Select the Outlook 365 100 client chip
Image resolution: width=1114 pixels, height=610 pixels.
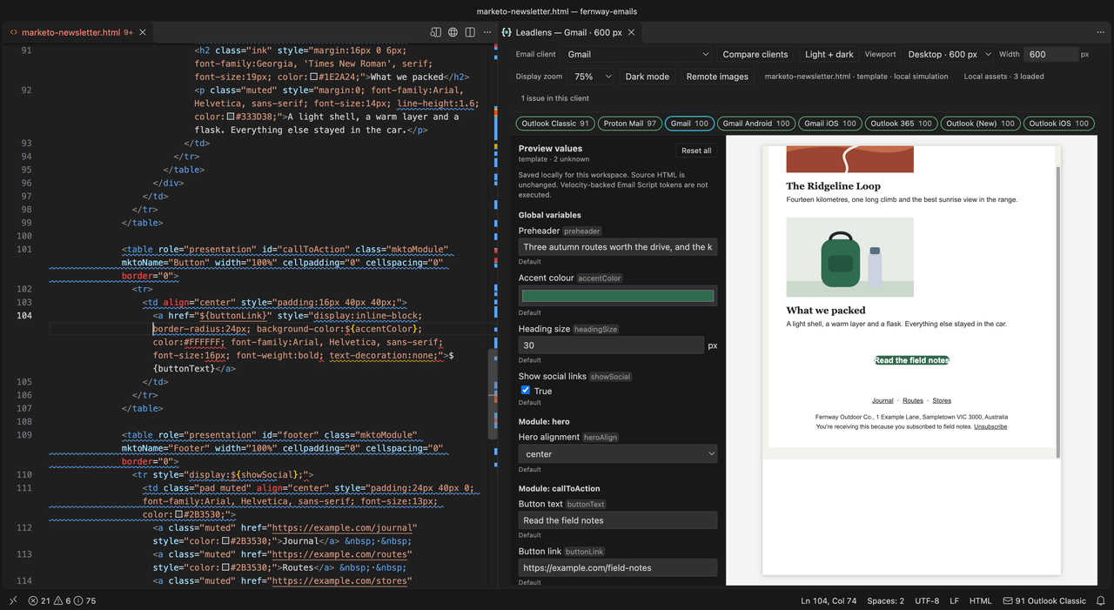click(901, 124)
